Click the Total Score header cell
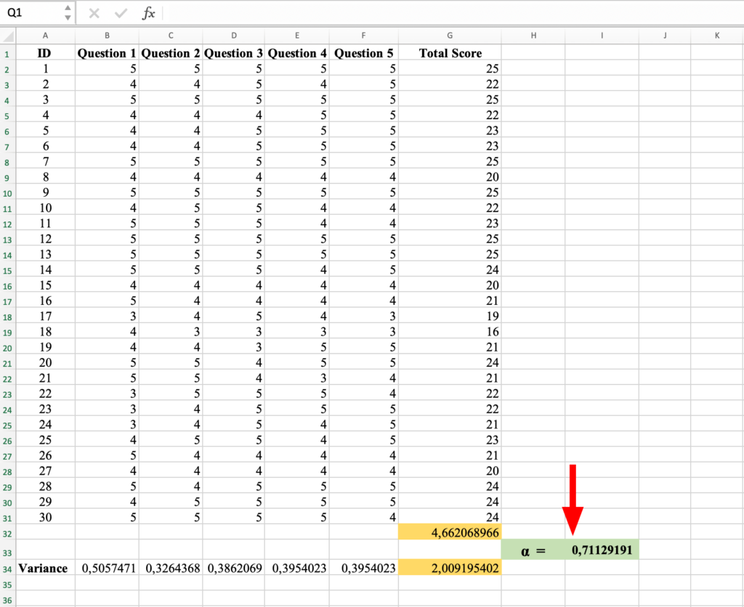The image size is (744, 607). coord(449,52)
